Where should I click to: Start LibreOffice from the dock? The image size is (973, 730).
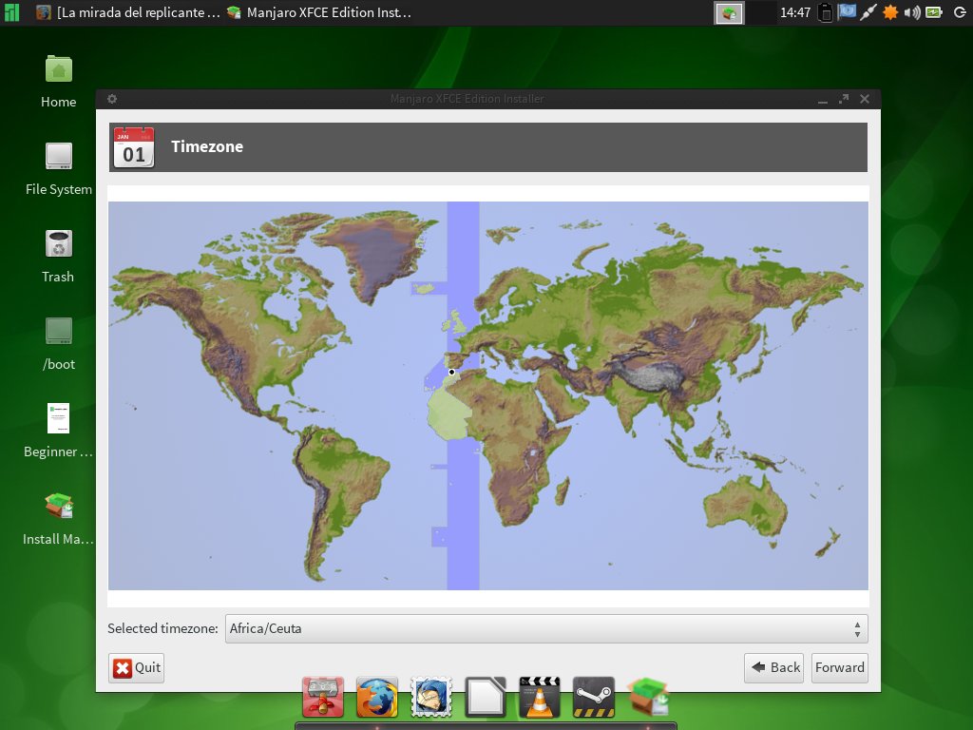coord(485,697)
